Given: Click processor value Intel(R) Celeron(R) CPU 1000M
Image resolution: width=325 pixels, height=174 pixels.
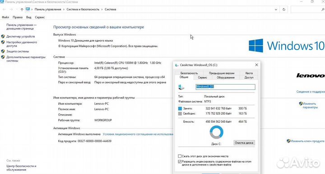Looking at the screenshot, I should pos(128,63).
